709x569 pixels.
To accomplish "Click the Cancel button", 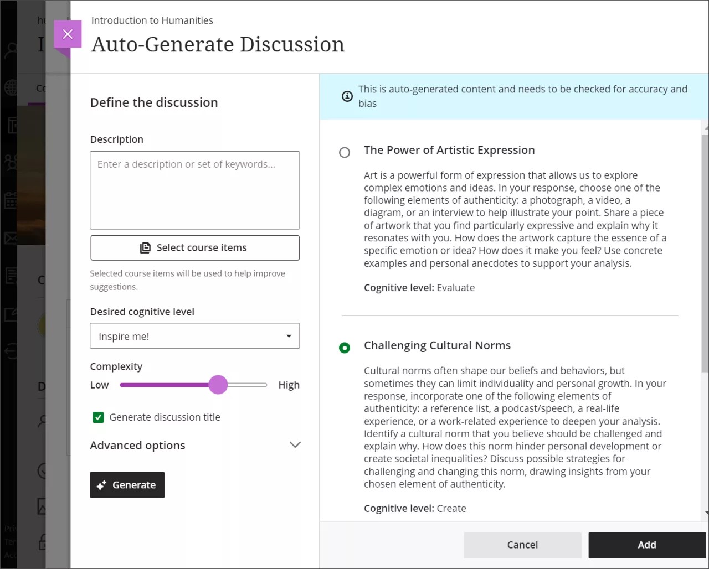I will point(522,545).
